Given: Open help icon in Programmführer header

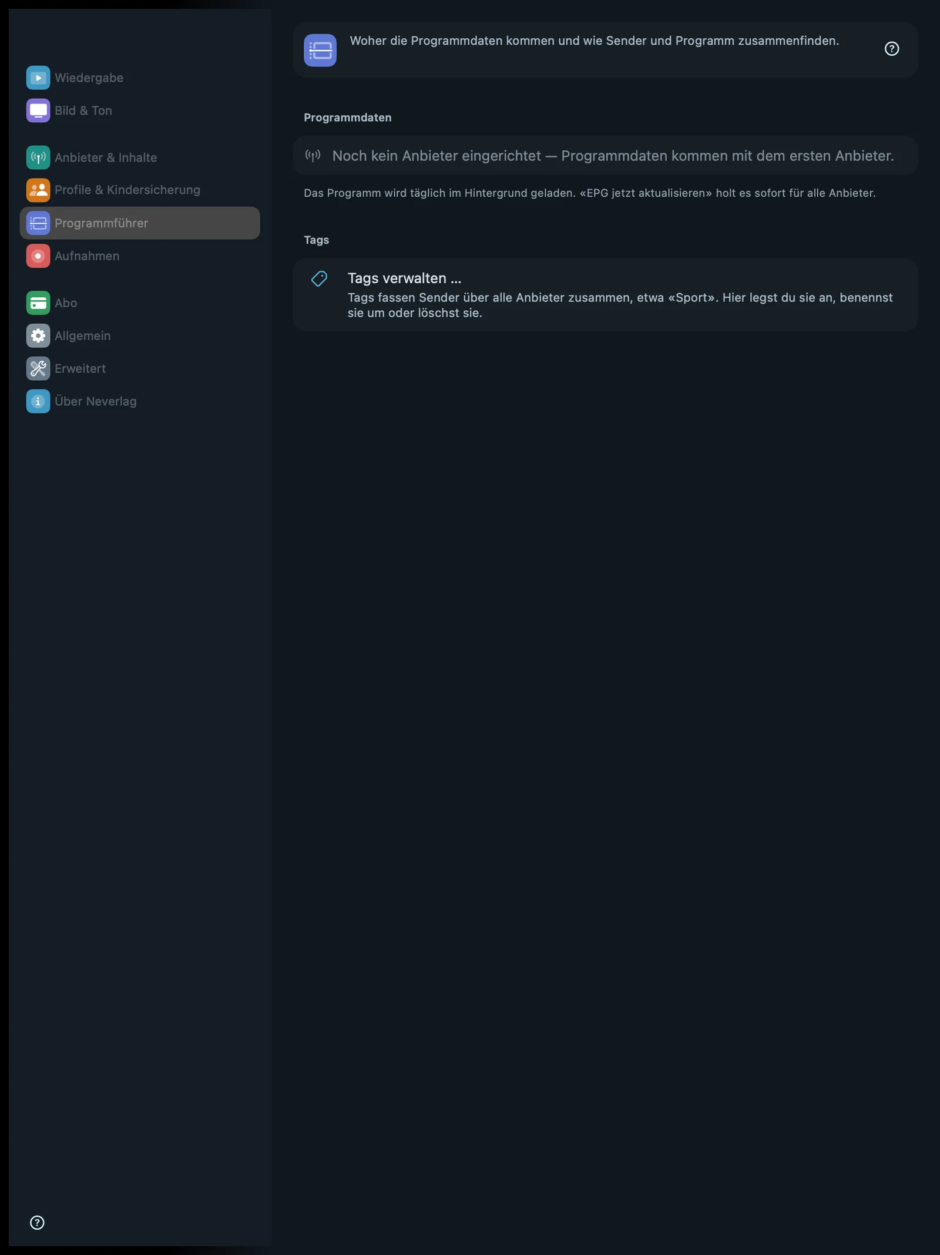Looking at the screenshot, I should (x=892, y=49).
